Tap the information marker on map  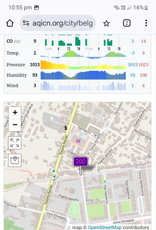coord(66,128)
